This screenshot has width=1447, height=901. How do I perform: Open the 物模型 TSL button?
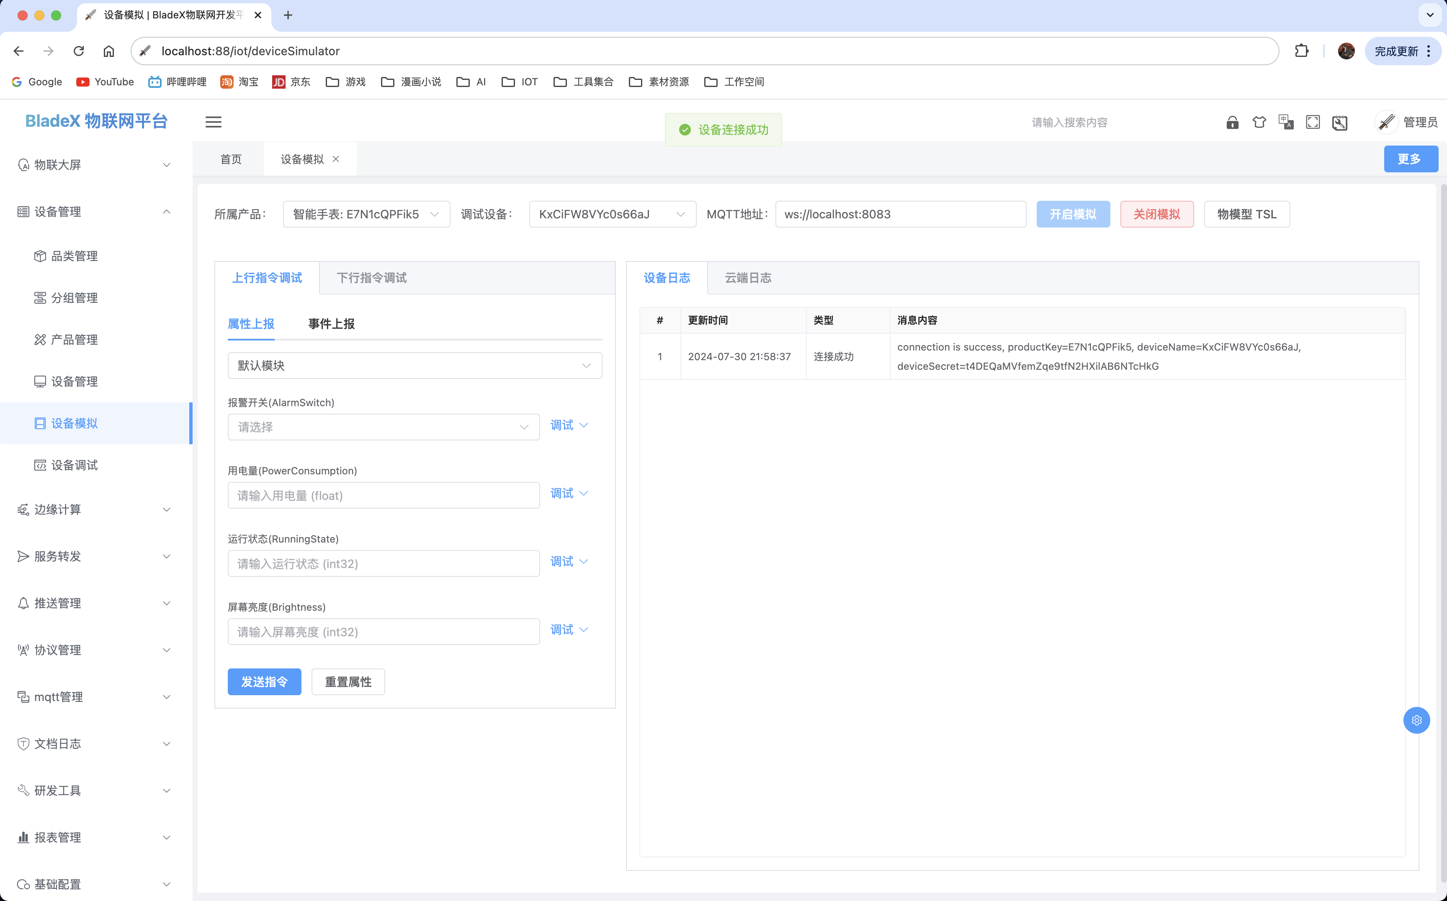1246,215
